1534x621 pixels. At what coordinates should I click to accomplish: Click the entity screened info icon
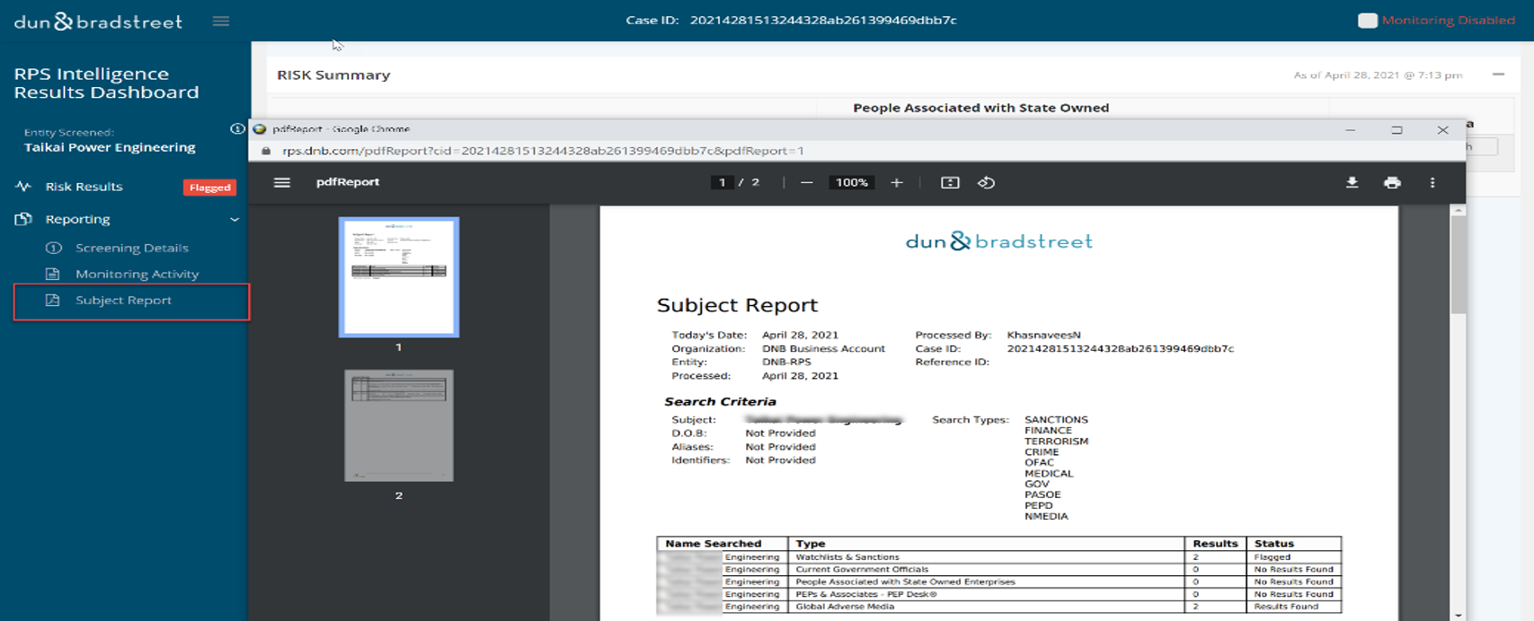(236, 129)
